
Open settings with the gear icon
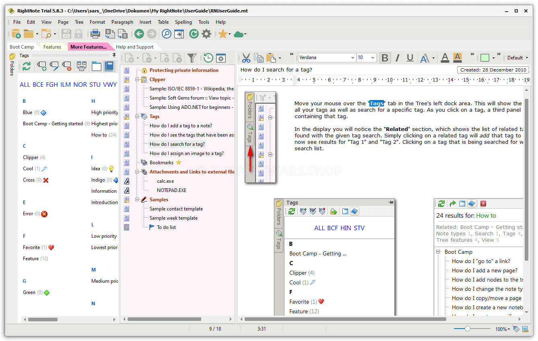tap(206, 34)
